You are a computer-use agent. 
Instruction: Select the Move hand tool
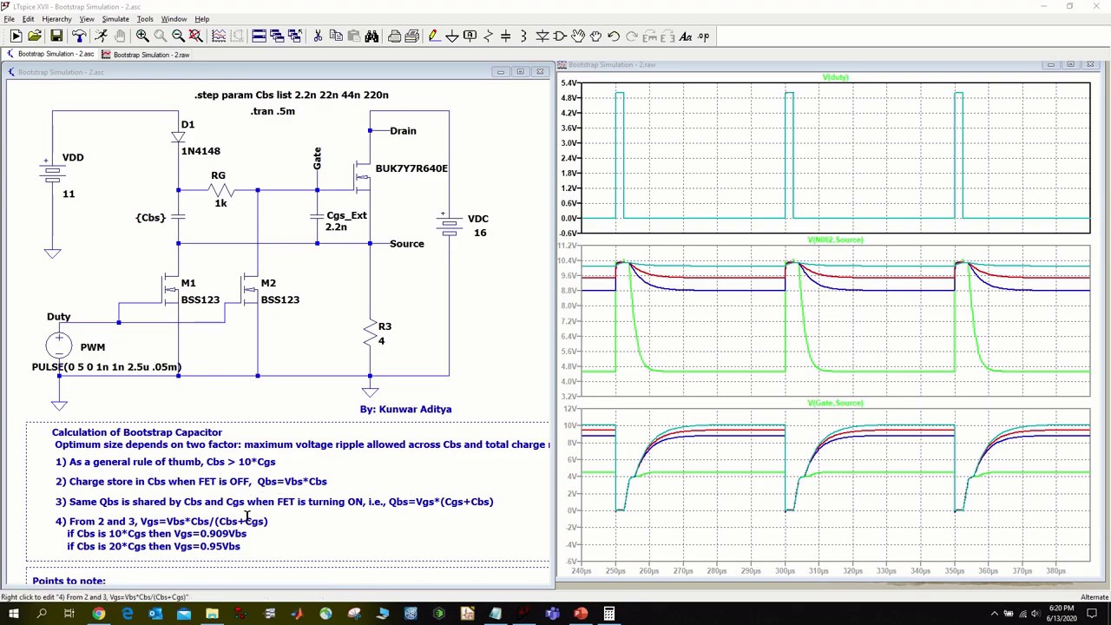(578, 36)
